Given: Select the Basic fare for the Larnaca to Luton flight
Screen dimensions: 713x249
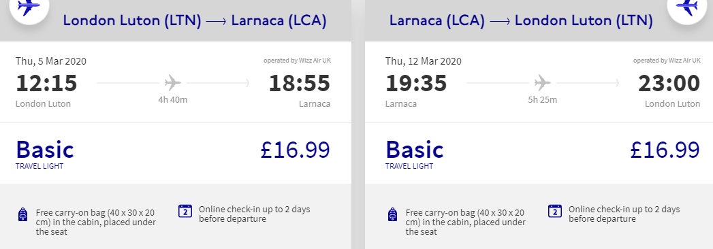Looking at the screenshot, I should pyautogui.click(x=414, y=150).
